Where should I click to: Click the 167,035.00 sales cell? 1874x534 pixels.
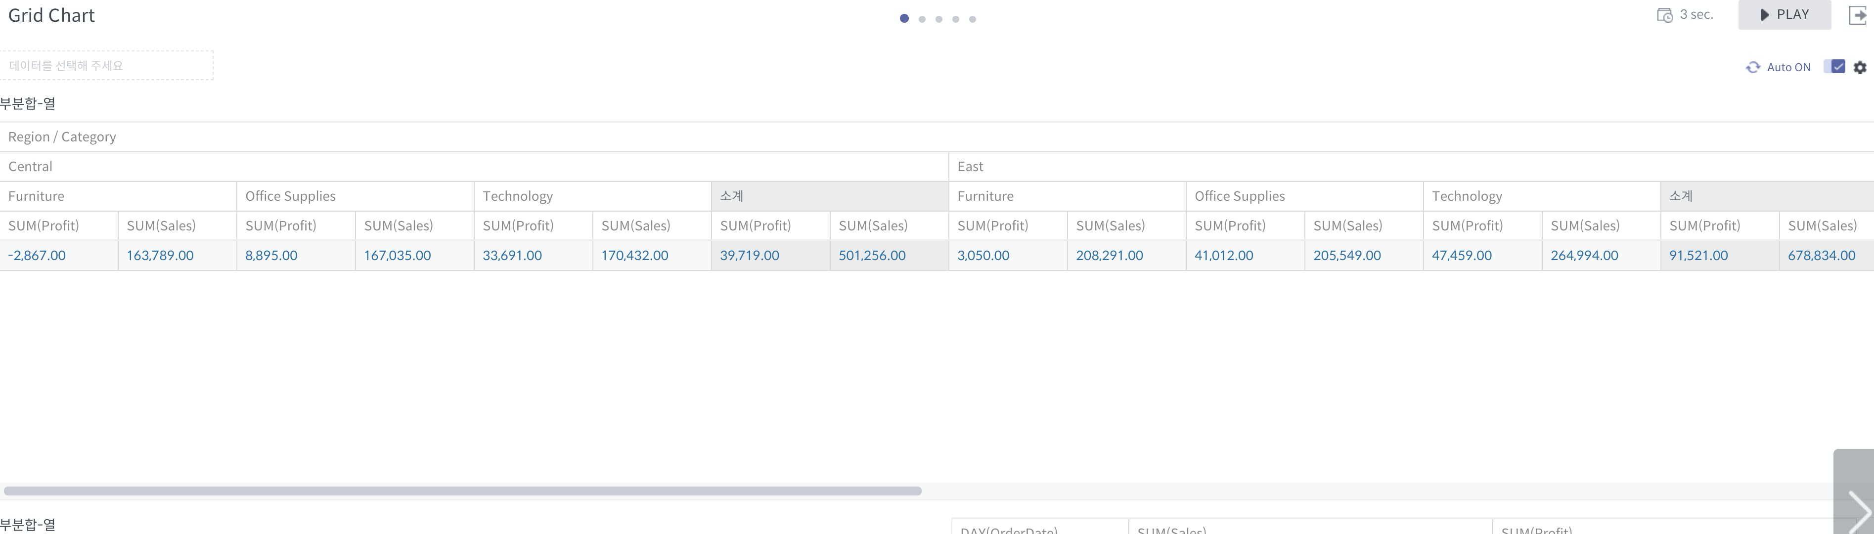tap(415, 255)
